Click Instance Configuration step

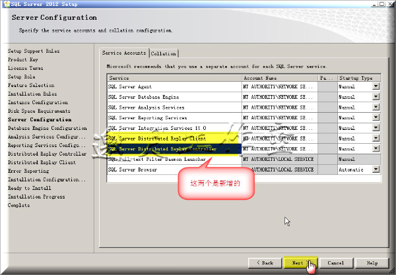[x=38, y=102]
